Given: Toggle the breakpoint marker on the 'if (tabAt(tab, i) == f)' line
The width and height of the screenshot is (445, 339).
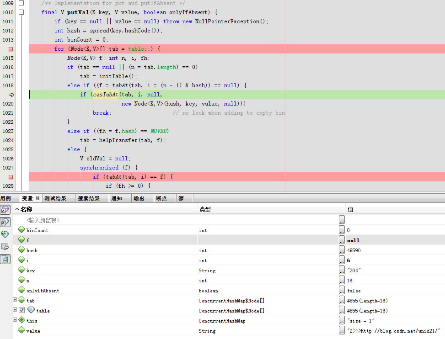Looking at the screenshot, I should [x=11, y=177].
